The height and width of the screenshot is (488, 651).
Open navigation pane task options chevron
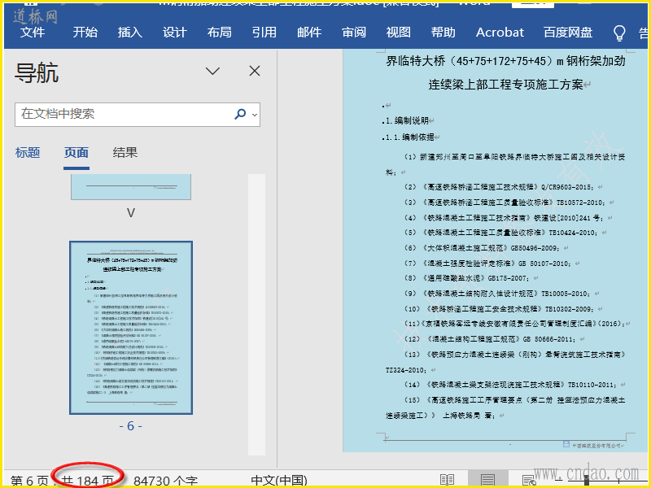[213, 72]
